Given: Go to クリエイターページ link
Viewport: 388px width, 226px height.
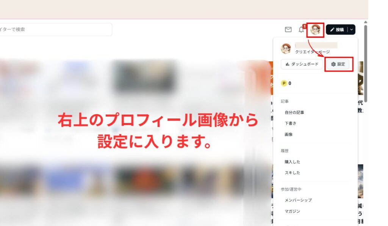Looking at the screenshot, I should coord(312,52).
